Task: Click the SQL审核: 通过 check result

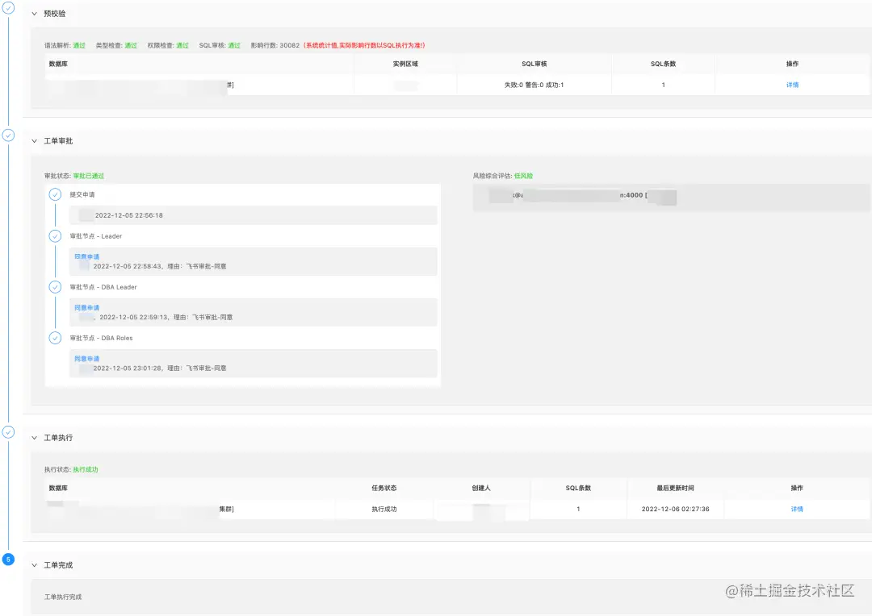Action: pyautogui.click(x=220, y=45)
